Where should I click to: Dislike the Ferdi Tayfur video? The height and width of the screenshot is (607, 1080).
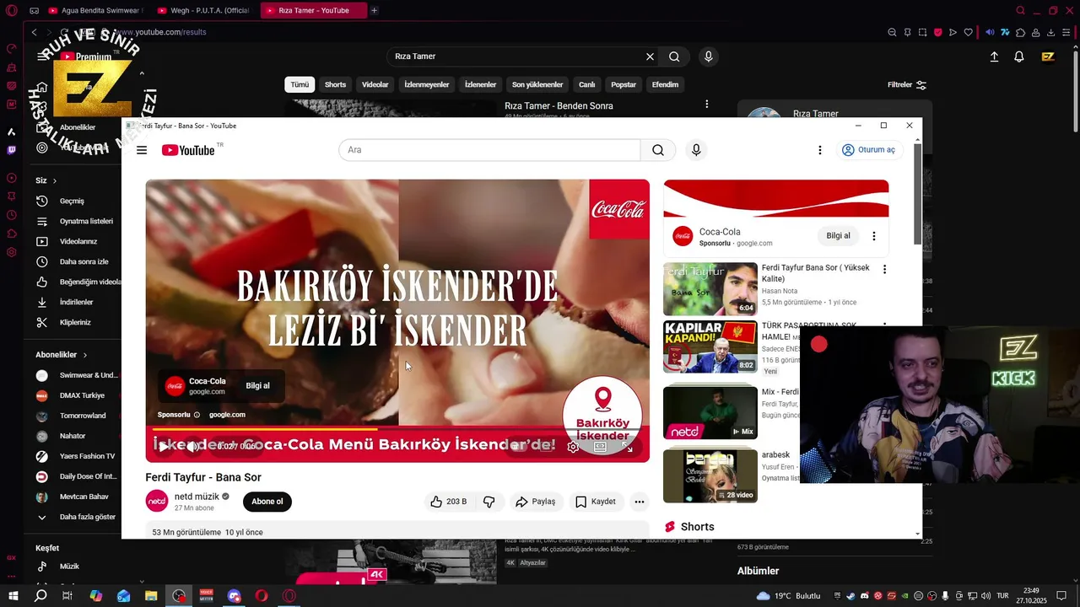489,502
